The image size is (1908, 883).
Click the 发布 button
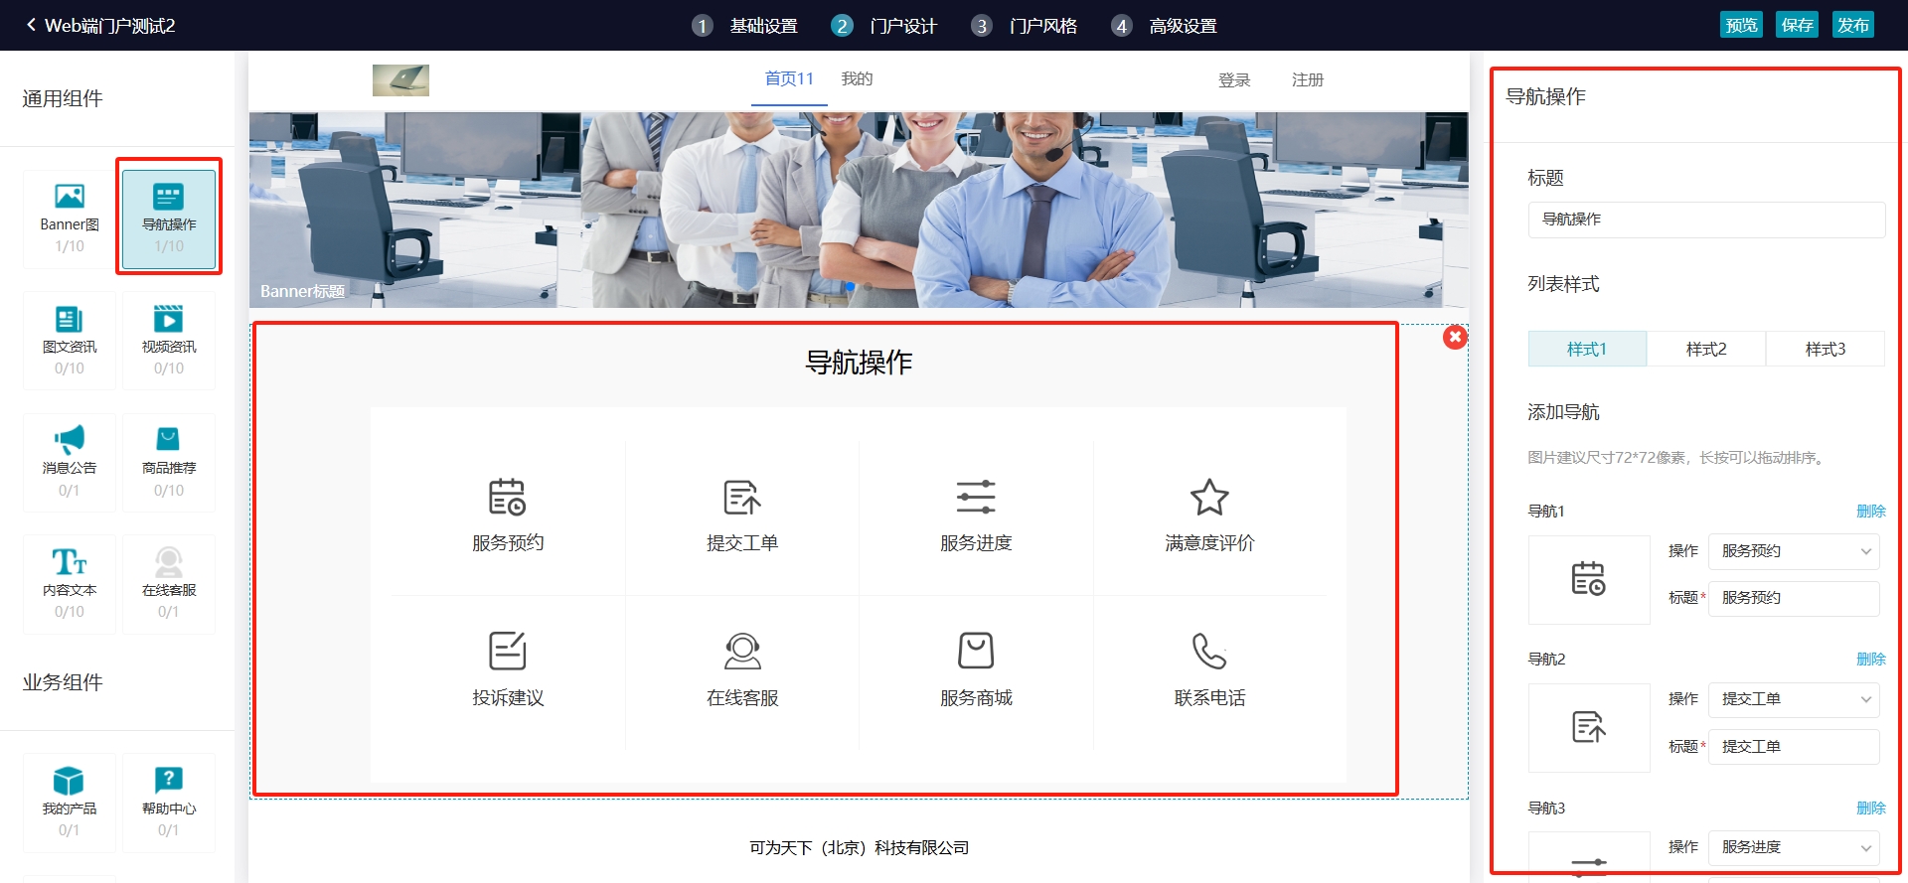point(1852,25)
